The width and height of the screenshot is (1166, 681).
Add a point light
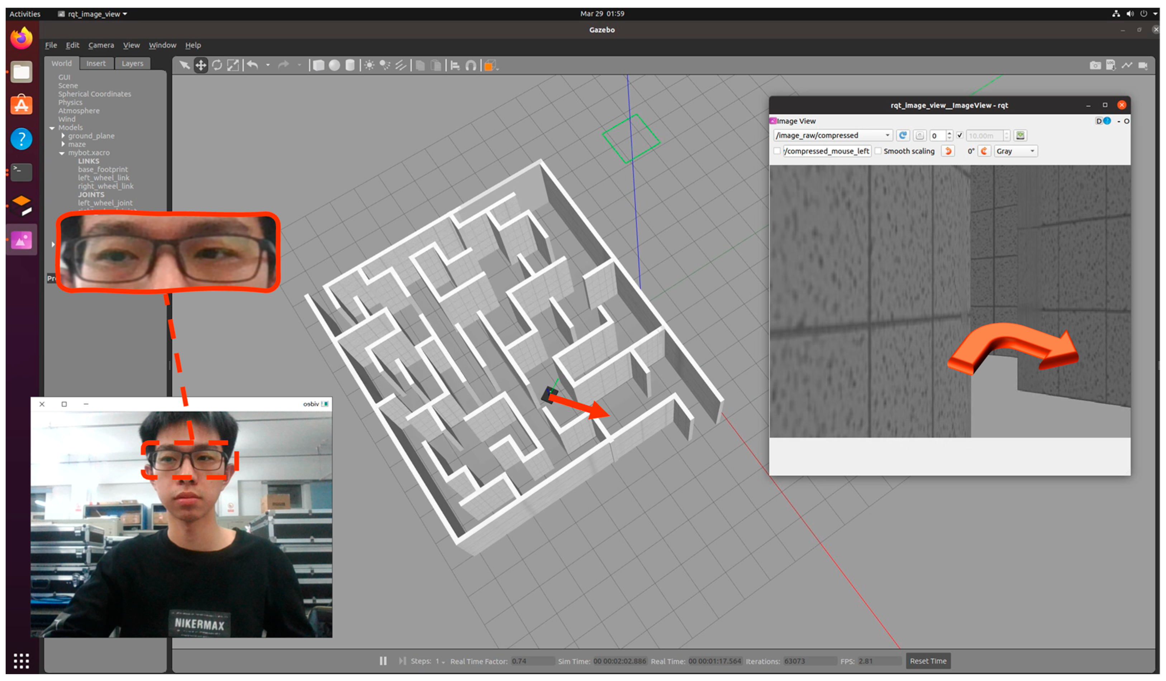[x=369, y=65]
